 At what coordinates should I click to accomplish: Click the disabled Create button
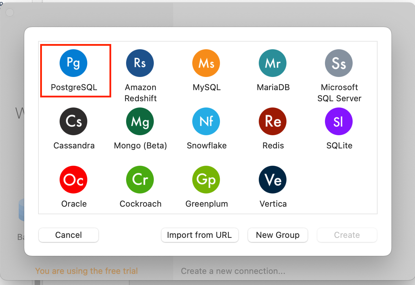347,235
